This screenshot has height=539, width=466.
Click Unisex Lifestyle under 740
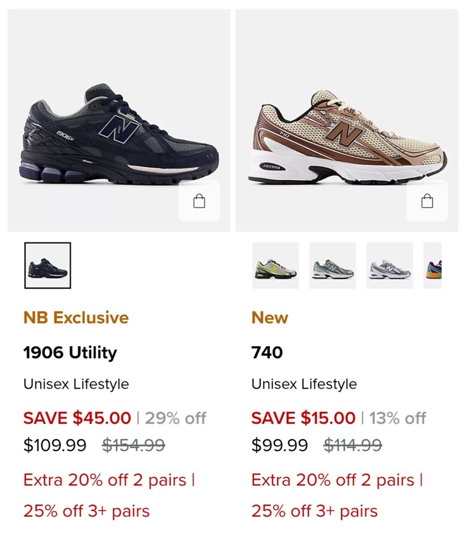point(304,384)
